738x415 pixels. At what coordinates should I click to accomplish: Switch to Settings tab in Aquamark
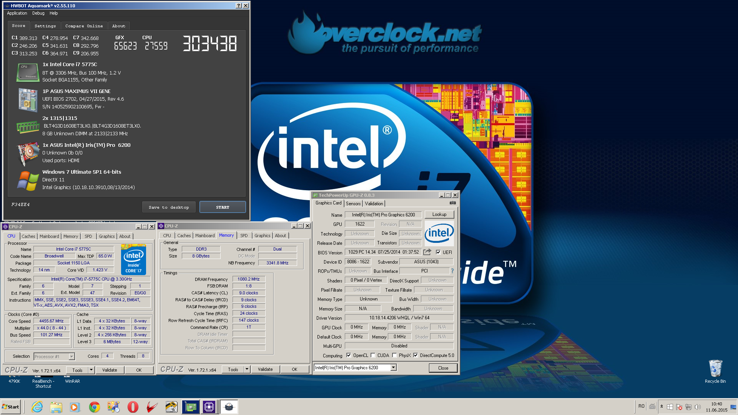pos(45,26)
